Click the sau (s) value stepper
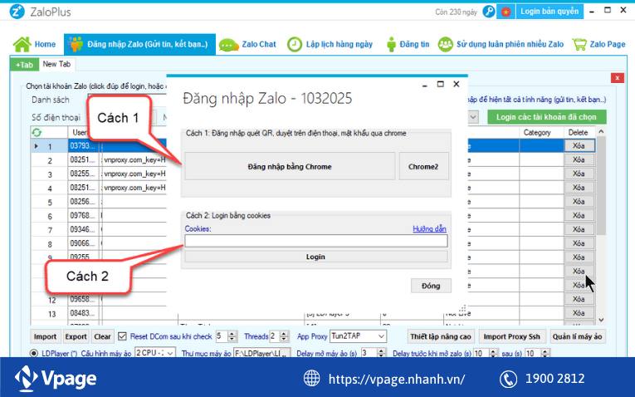This screenshot has width=635, height=397. 545,353
